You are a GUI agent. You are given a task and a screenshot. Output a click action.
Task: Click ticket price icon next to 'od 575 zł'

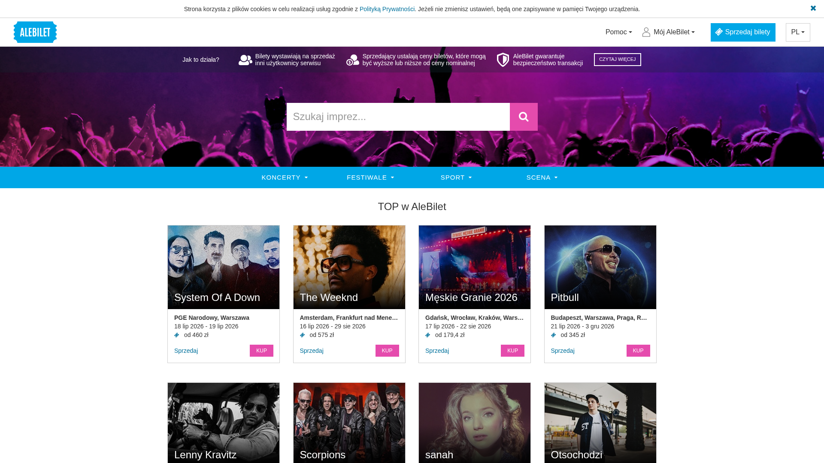[303, 335]
